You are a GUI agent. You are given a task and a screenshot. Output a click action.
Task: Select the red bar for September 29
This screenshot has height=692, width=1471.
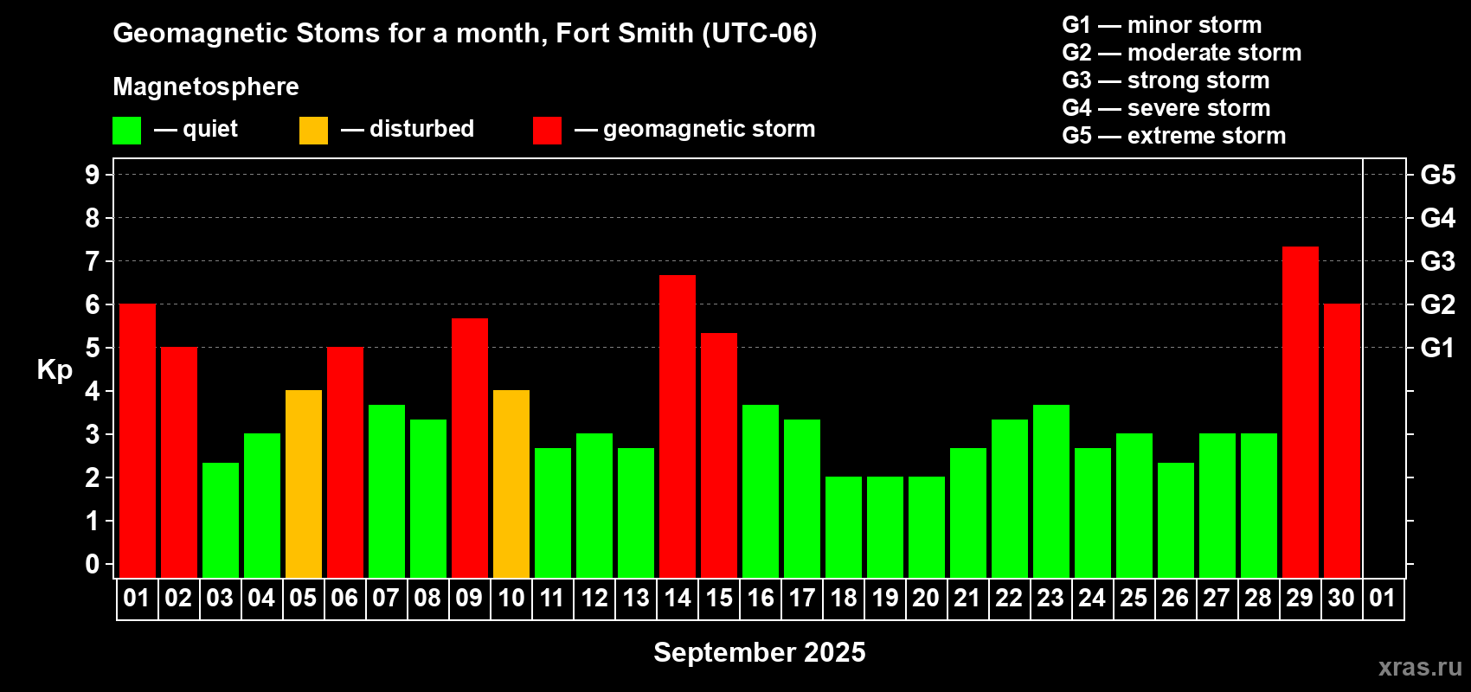(x=1300, y=412)
